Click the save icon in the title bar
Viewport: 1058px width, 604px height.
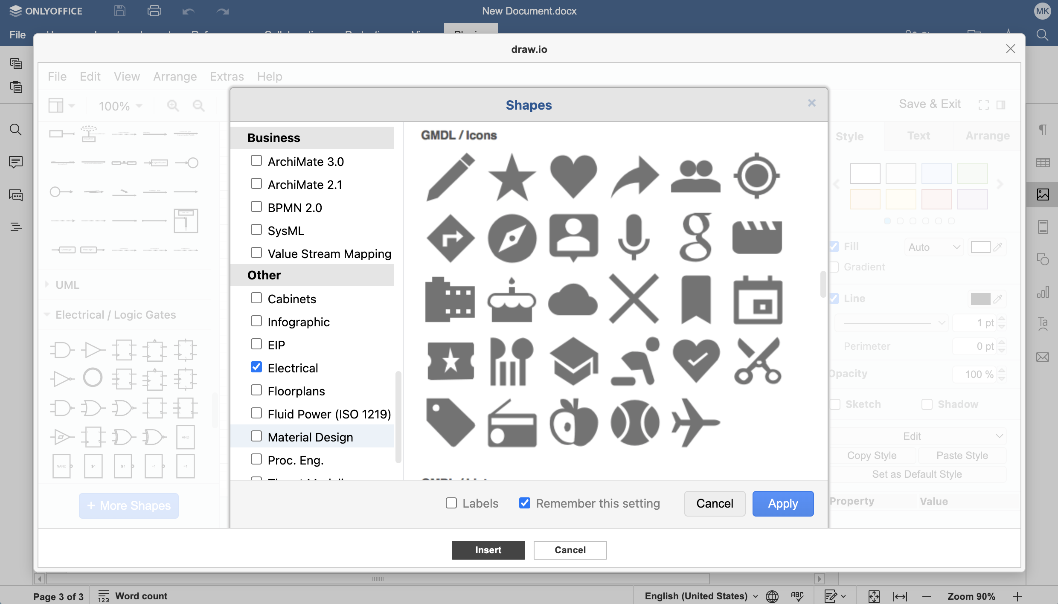[120, 11]
